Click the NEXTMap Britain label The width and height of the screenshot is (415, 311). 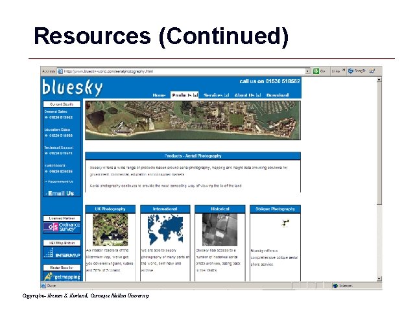(x=62, y=243)
